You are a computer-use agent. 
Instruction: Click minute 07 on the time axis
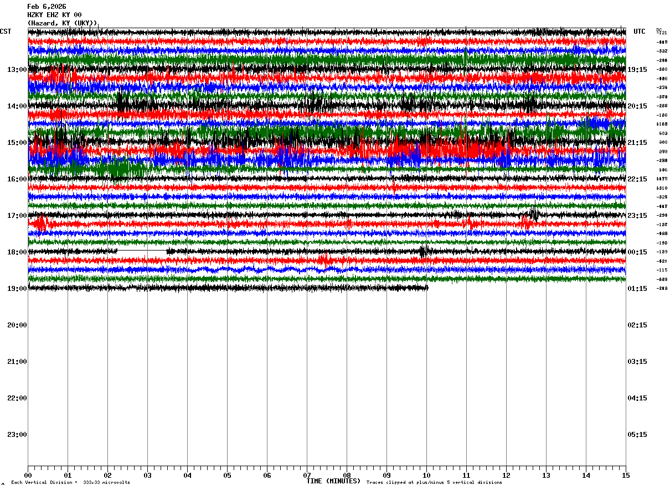pos(307,475)
